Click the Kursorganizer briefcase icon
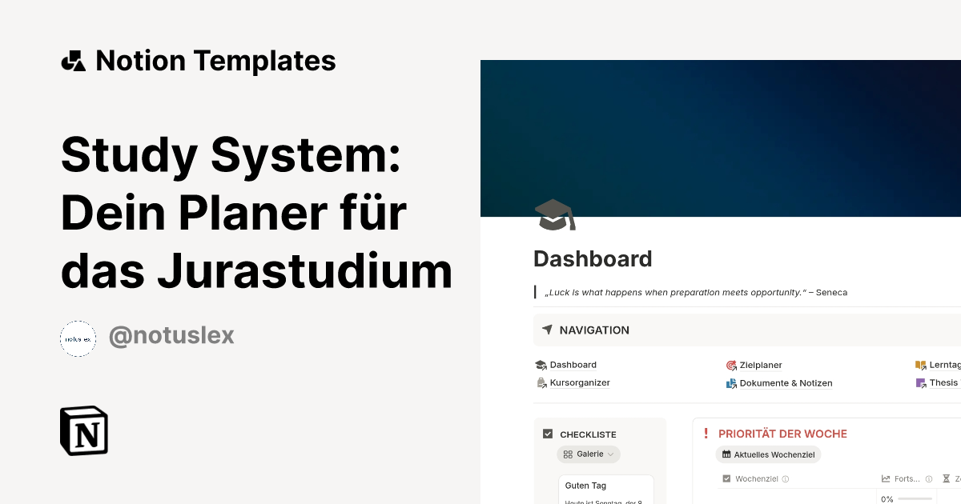 [x=541, y=382]
